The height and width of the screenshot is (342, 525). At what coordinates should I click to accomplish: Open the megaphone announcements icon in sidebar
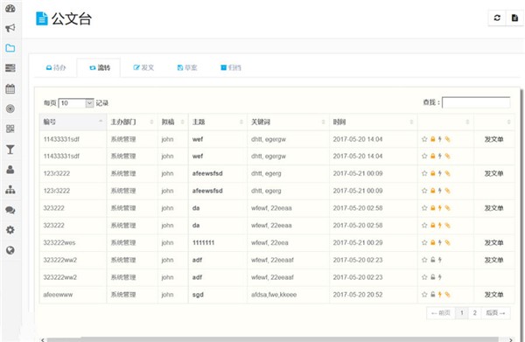[x=10, y=28]
